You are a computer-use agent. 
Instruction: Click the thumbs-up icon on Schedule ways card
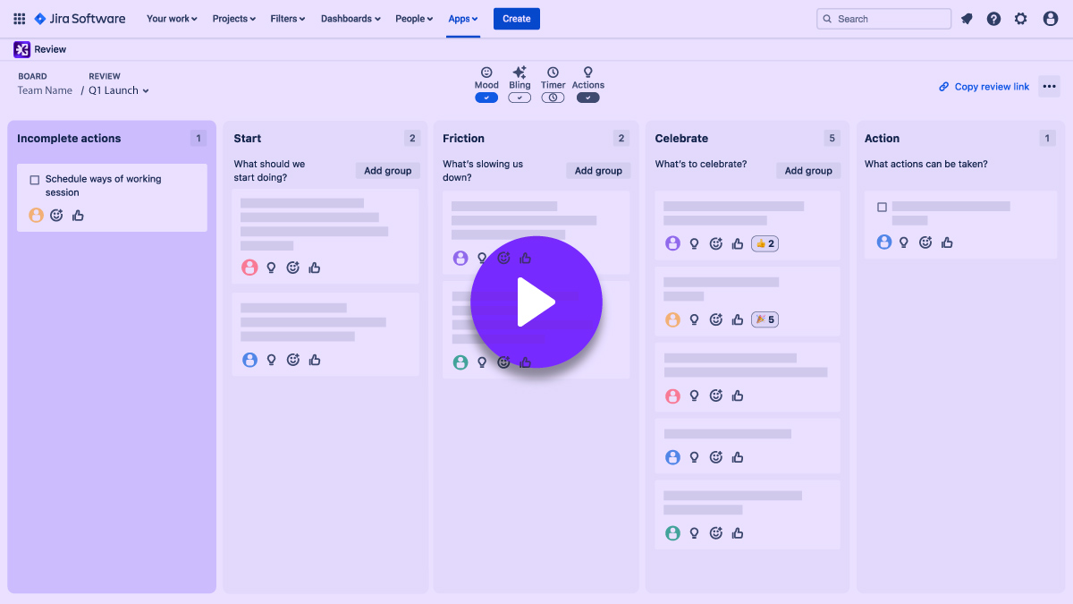click(78, 215)
